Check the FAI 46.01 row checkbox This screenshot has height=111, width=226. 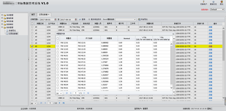(x=58, y=55)
